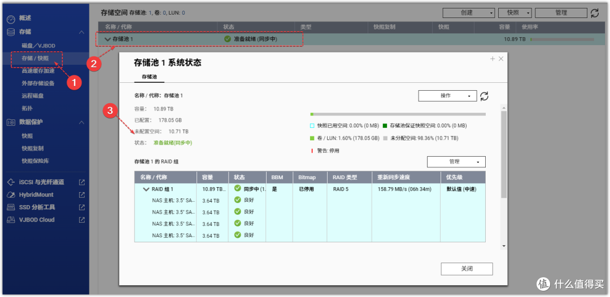Click the 名称 / 代称 column header in 存储空间 table
The image size is (610, 297).
coord(118,27)
